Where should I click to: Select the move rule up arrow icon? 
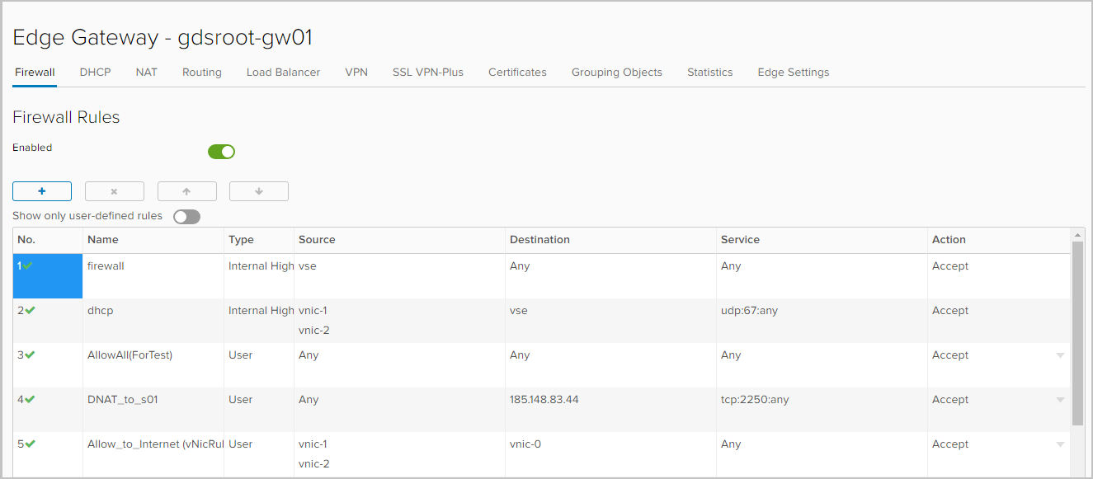(186, 190)
